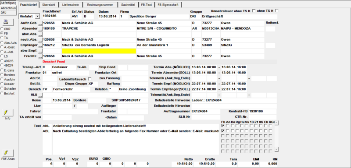Viewport: 351px width, 168px height.
Task: Select the A.-Abl. radio option
Action: [2, 52]
